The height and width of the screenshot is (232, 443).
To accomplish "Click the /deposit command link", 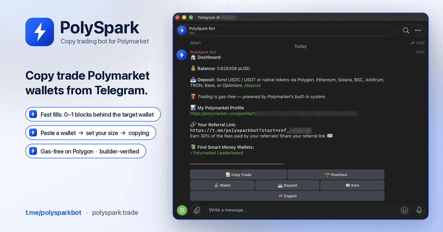I will [x=253, y=85].
